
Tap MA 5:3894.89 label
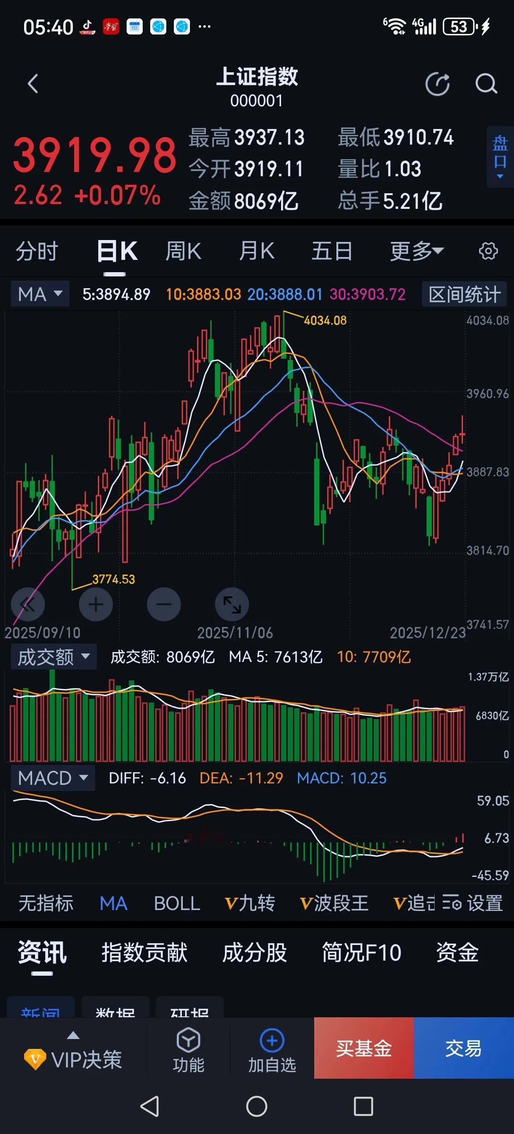point(116,294)
